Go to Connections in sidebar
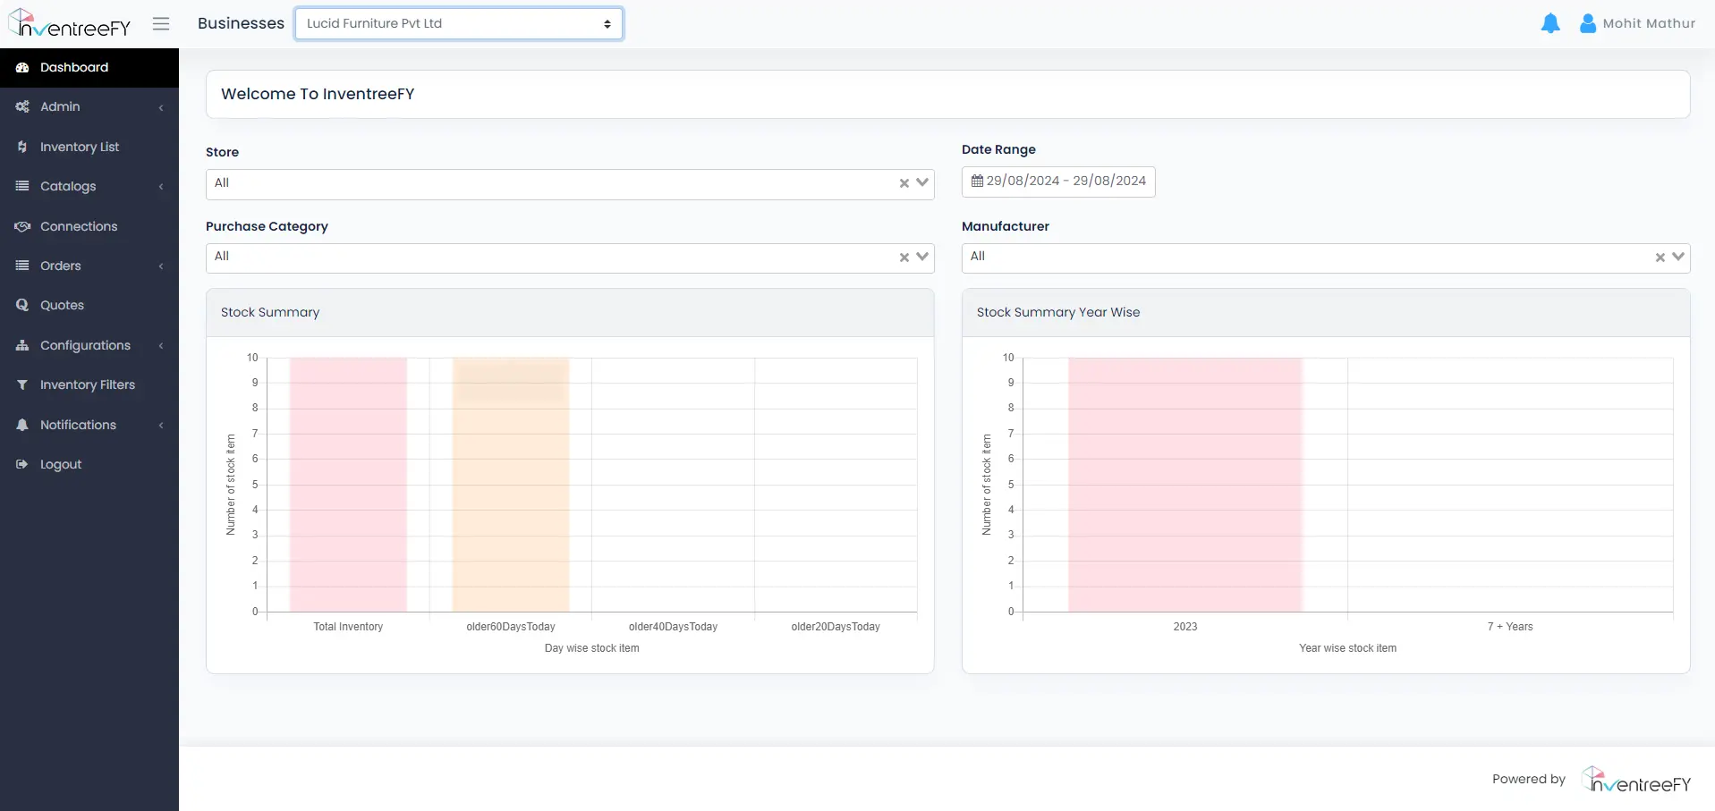 [79, 226]
